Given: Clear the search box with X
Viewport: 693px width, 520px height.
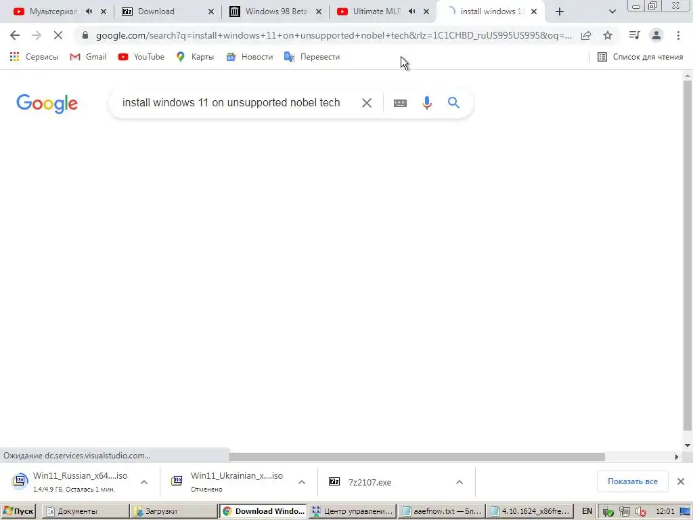Looking at the screenshot, I should tap(366, 103).
